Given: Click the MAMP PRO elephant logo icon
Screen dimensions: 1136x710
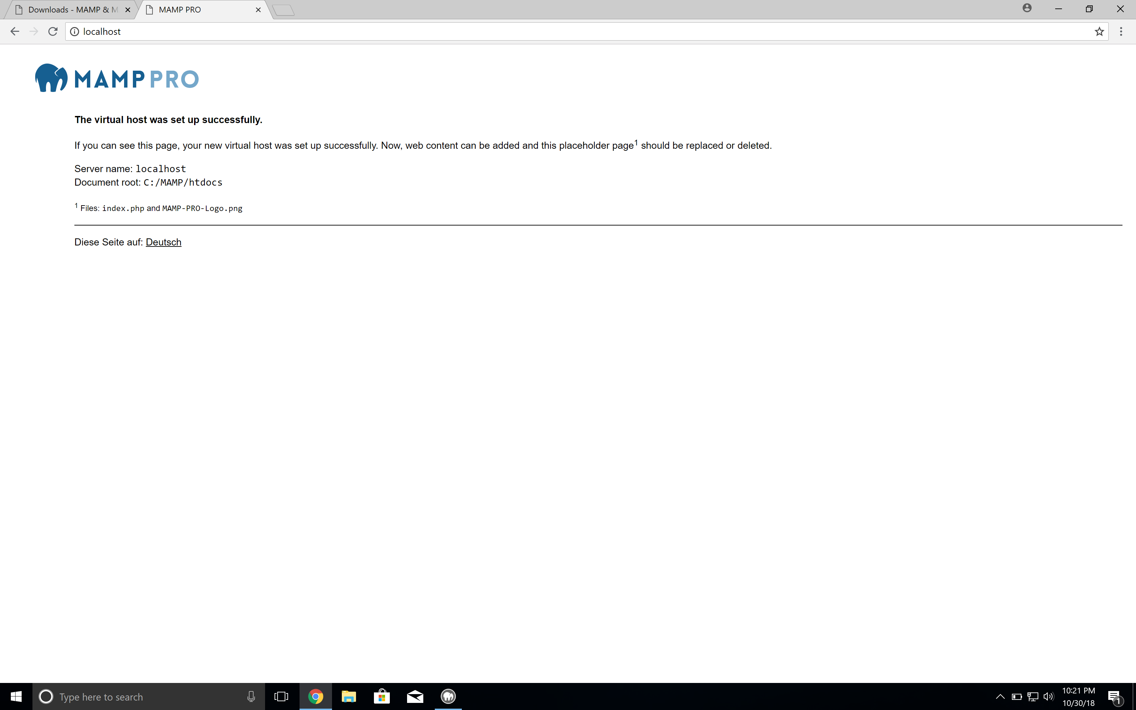Looking at the screenshot, I should [x=47, y=78].
